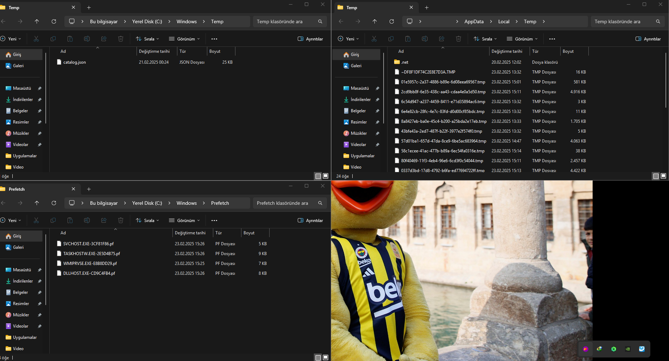Screen dimensions: 669x361
Task: Toggle the Ayrıntılar pane in the AppData Temp window
Action: tap(648, 39)
